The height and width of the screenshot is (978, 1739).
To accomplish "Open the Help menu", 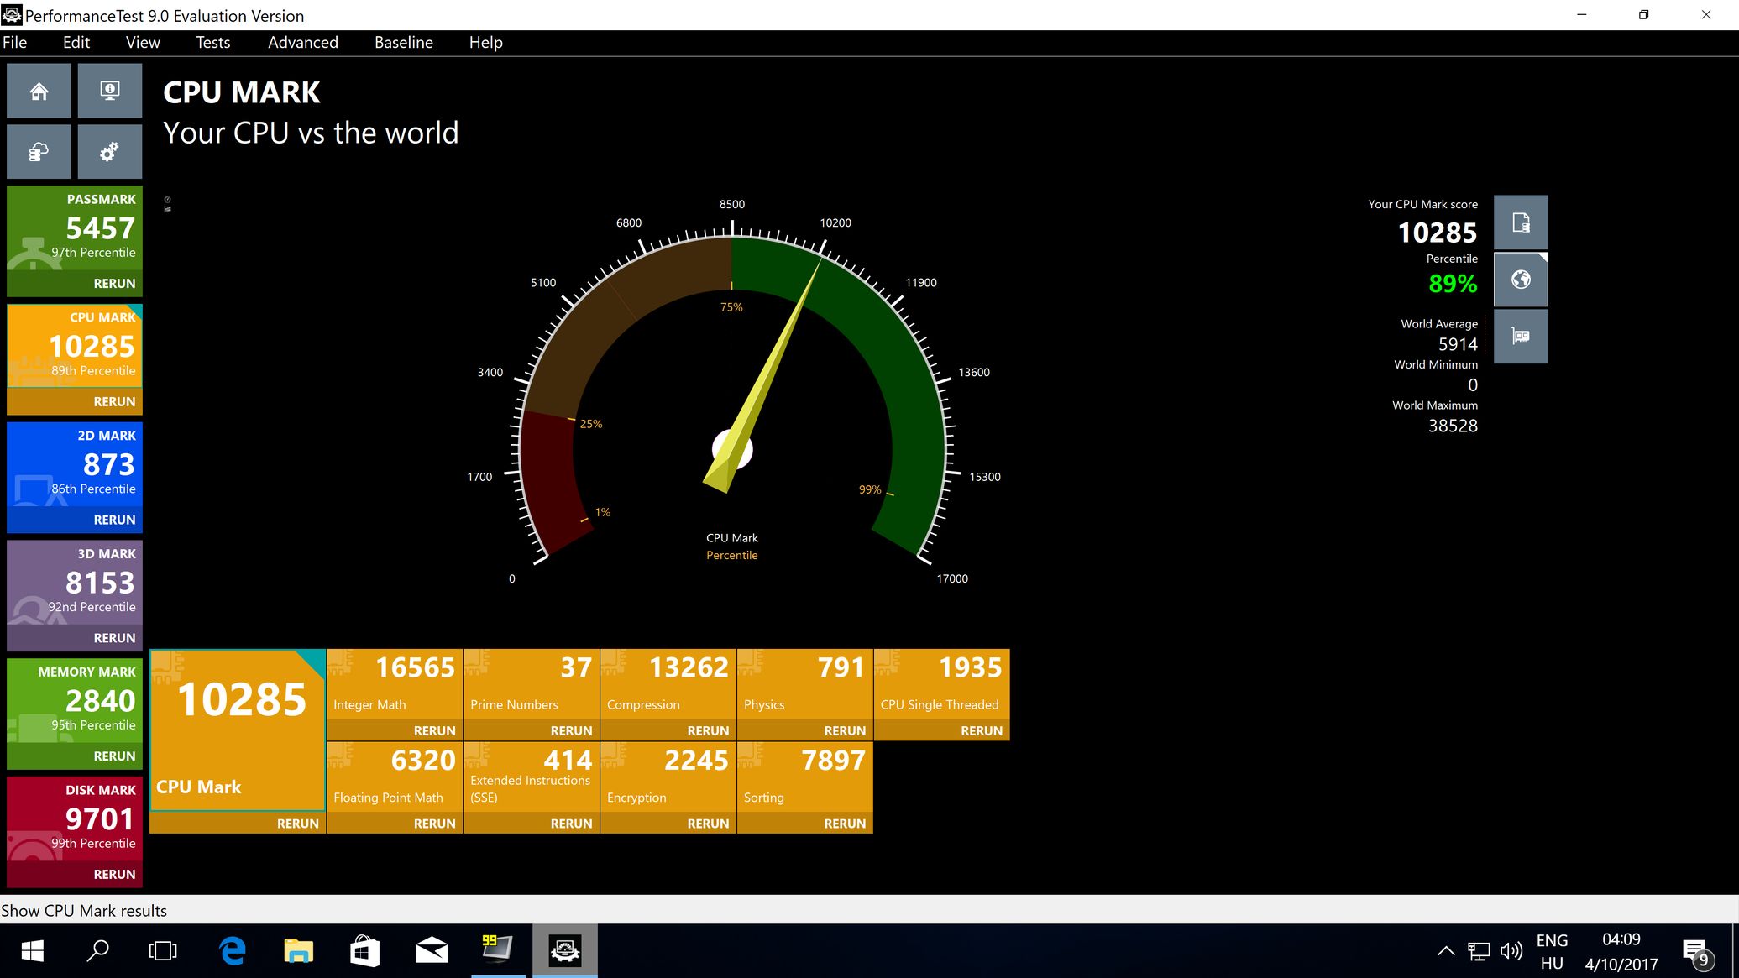I will (485, 43).
